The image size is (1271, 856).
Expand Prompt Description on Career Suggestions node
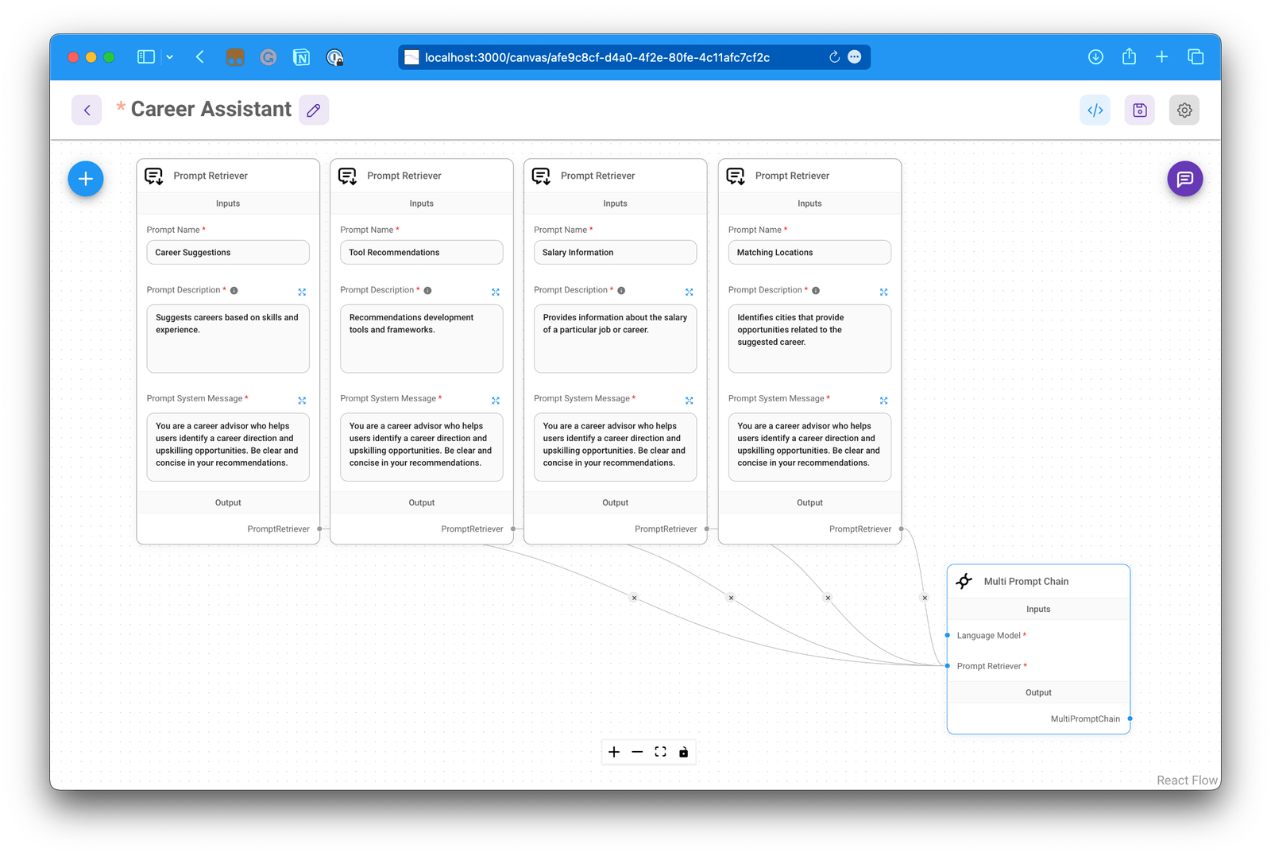(302, 292)
